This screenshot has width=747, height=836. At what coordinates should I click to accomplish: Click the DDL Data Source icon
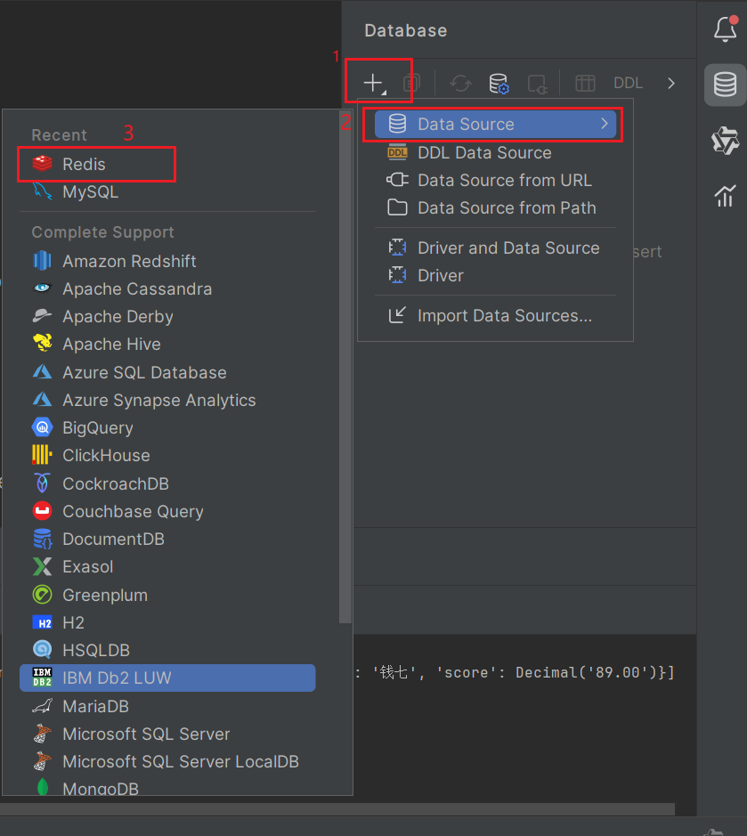397,152
